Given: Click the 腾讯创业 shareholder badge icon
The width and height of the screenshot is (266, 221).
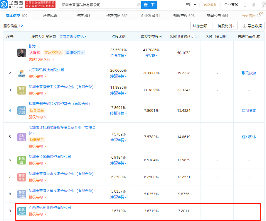Looking at the screenshot, I should tap(22, 211).
